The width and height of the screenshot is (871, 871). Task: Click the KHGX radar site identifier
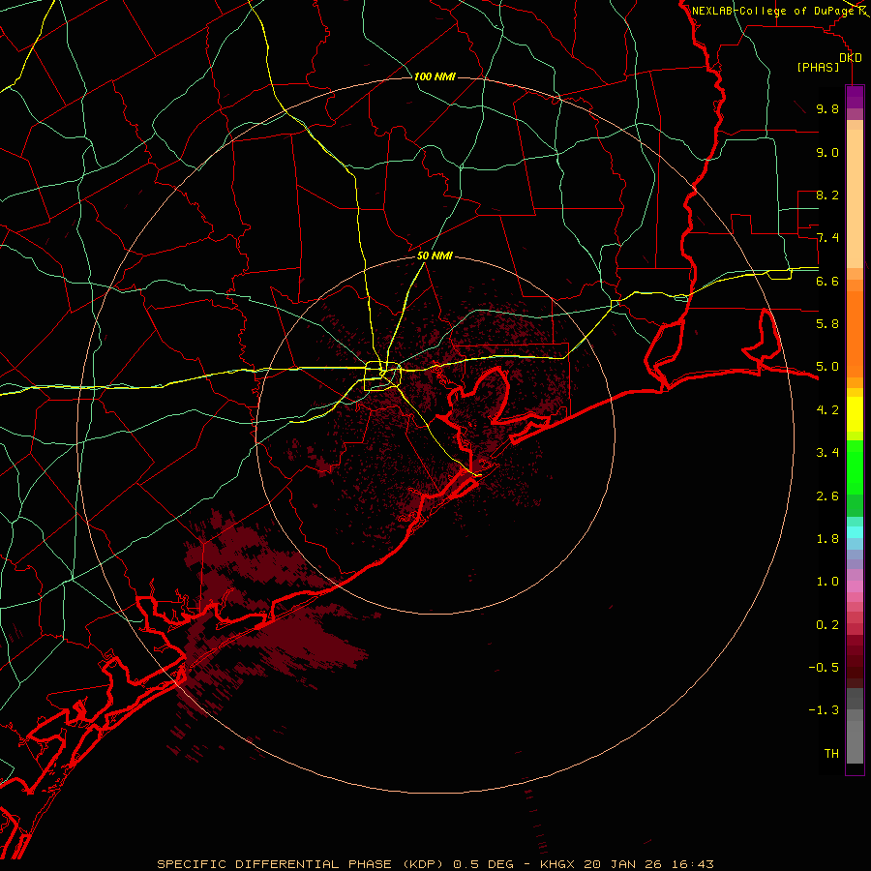(x=557, y=864)
